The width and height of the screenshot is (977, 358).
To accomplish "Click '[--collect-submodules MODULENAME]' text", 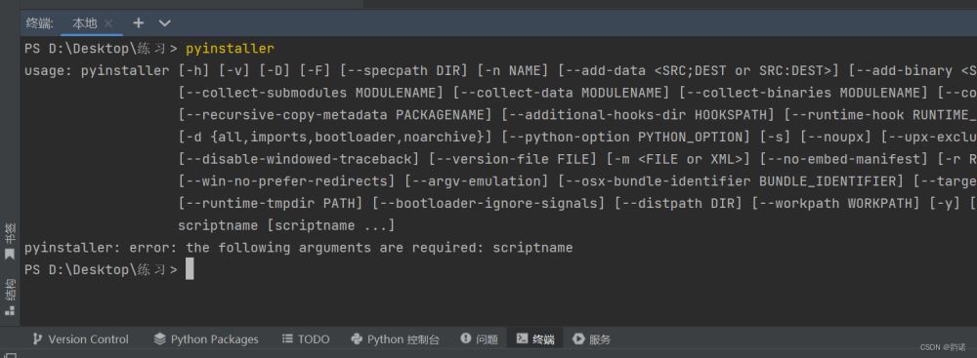I will 311,93.
